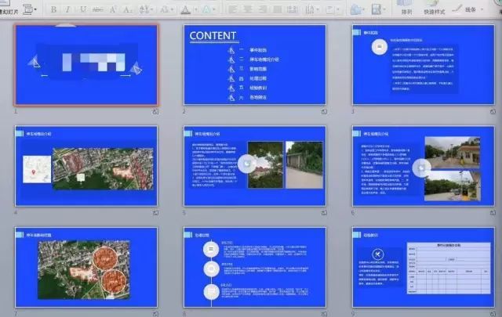Viewport: 502px width, 317px height.
Task: Click the change case icon
Action: pos(164,9)
